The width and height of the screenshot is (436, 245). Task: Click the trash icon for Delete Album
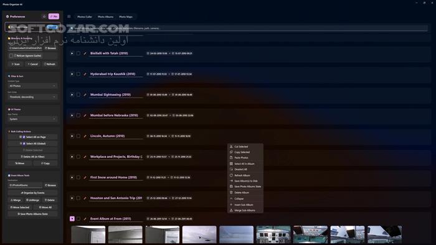pos(231,193)
